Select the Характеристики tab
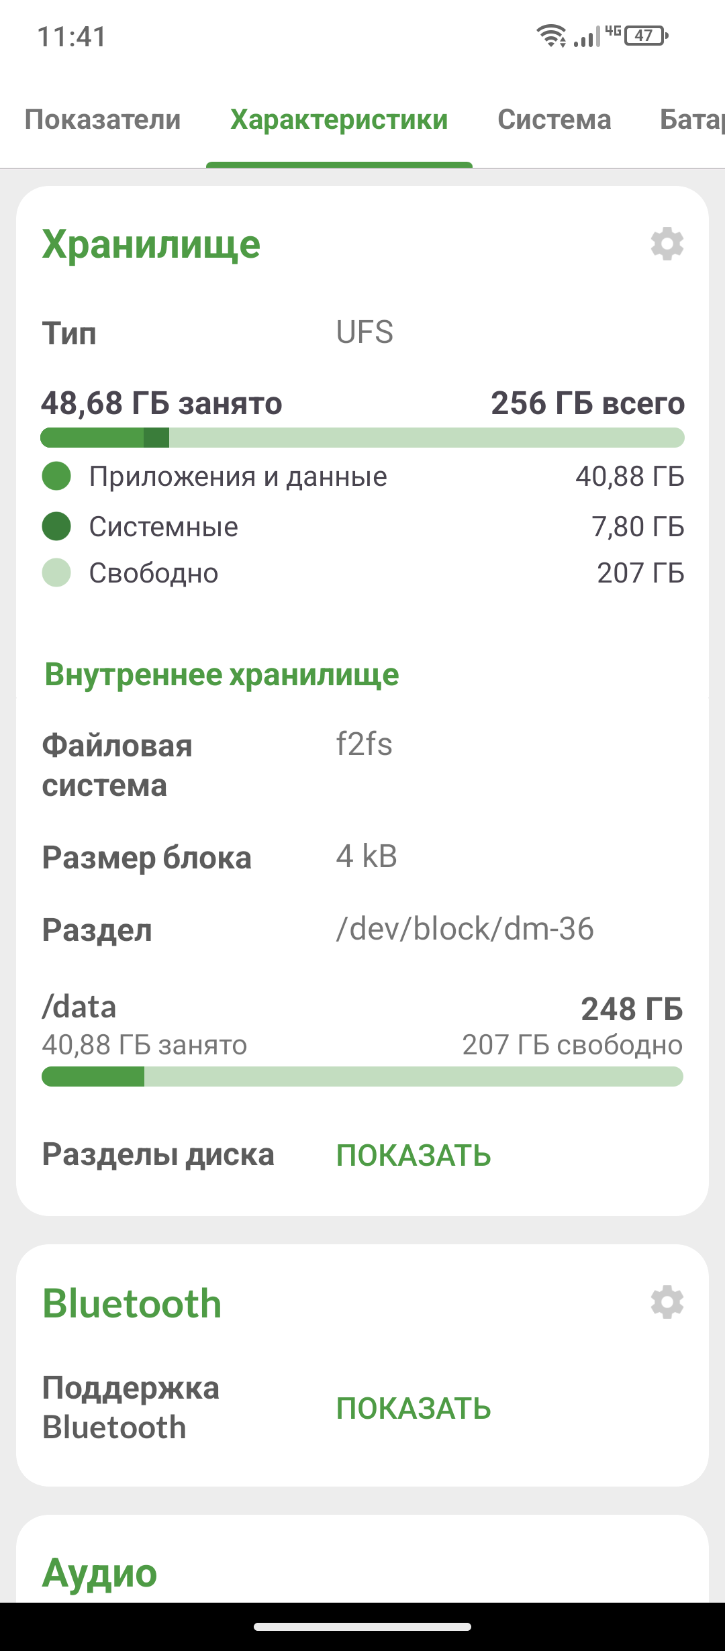725x1651 pixels. coord(339,119)
